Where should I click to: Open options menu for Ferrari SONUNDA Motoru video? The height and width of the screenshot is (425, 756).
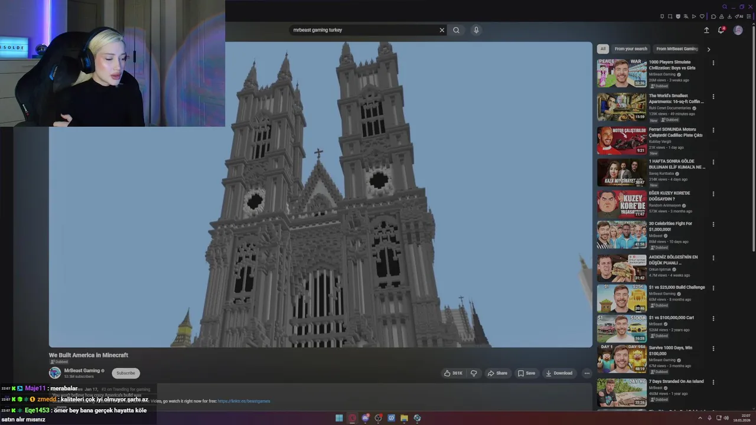click(x=713, y=130)
